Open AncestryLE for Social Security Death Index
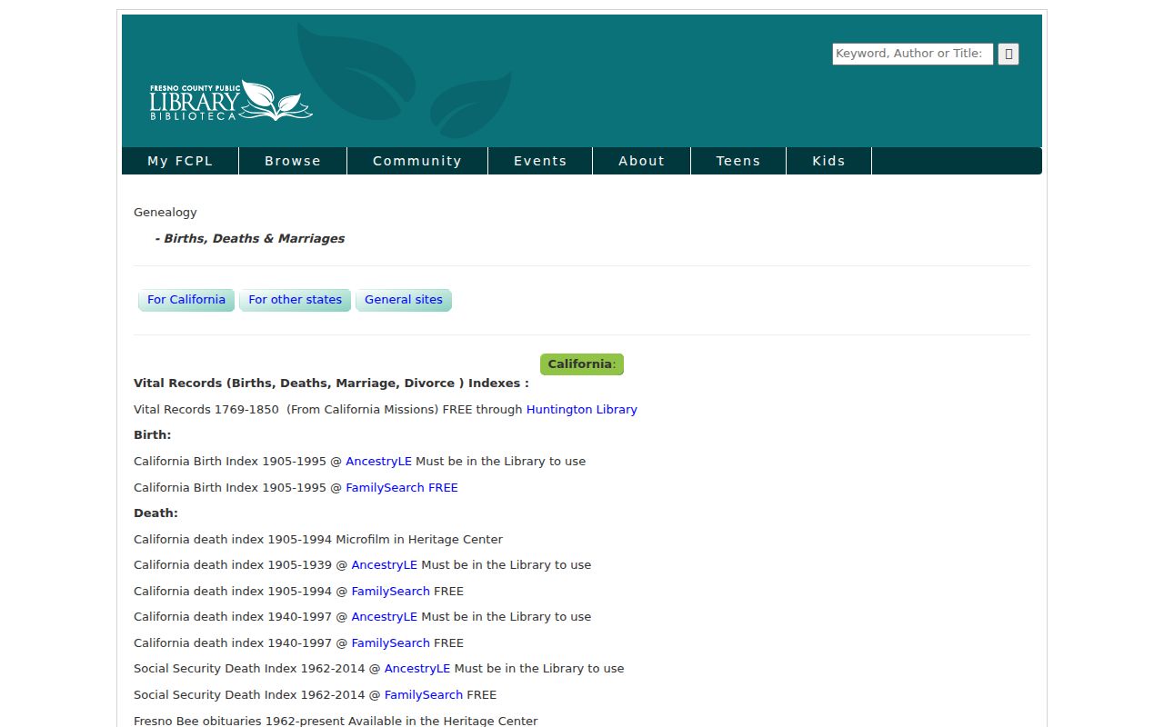 (x=417, y=669)
